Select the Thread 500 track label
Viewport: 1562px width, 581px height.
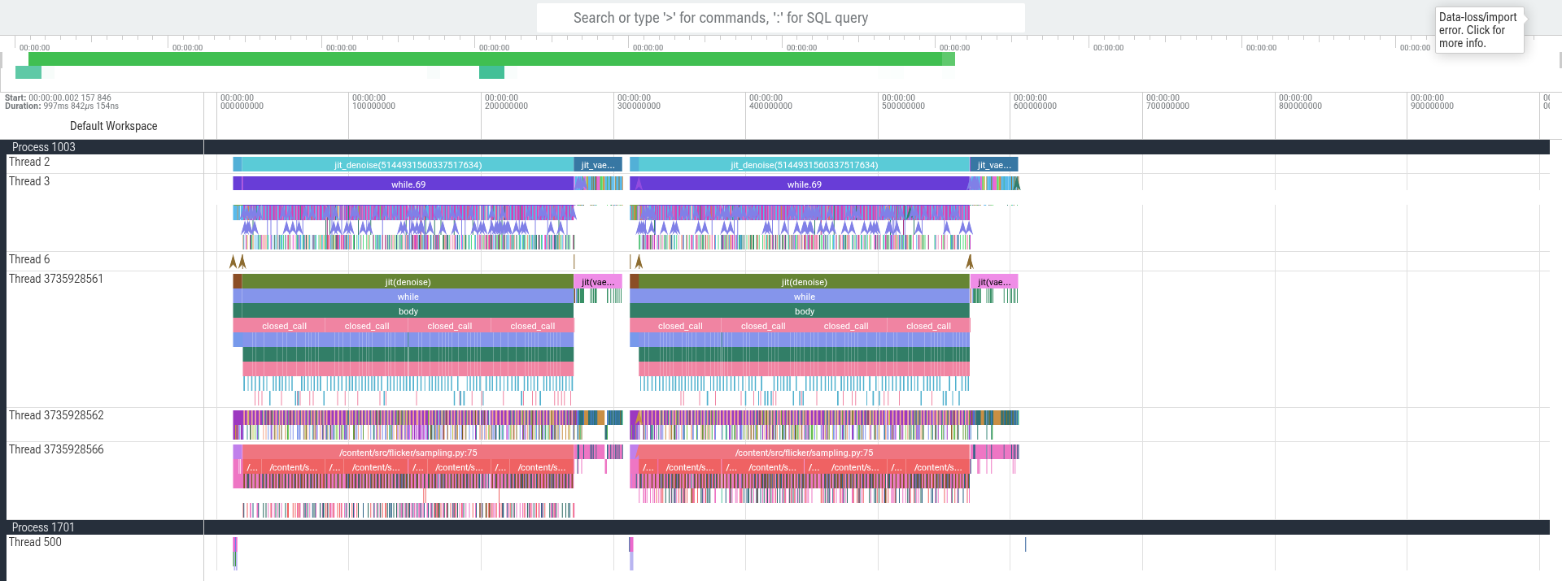[x=35, y=542]
